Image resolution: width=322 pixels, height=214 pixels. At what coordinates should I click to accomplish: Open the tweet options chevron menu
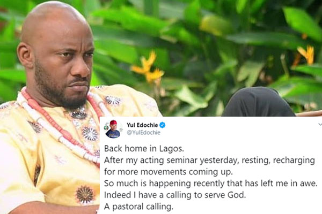point(320,124)
